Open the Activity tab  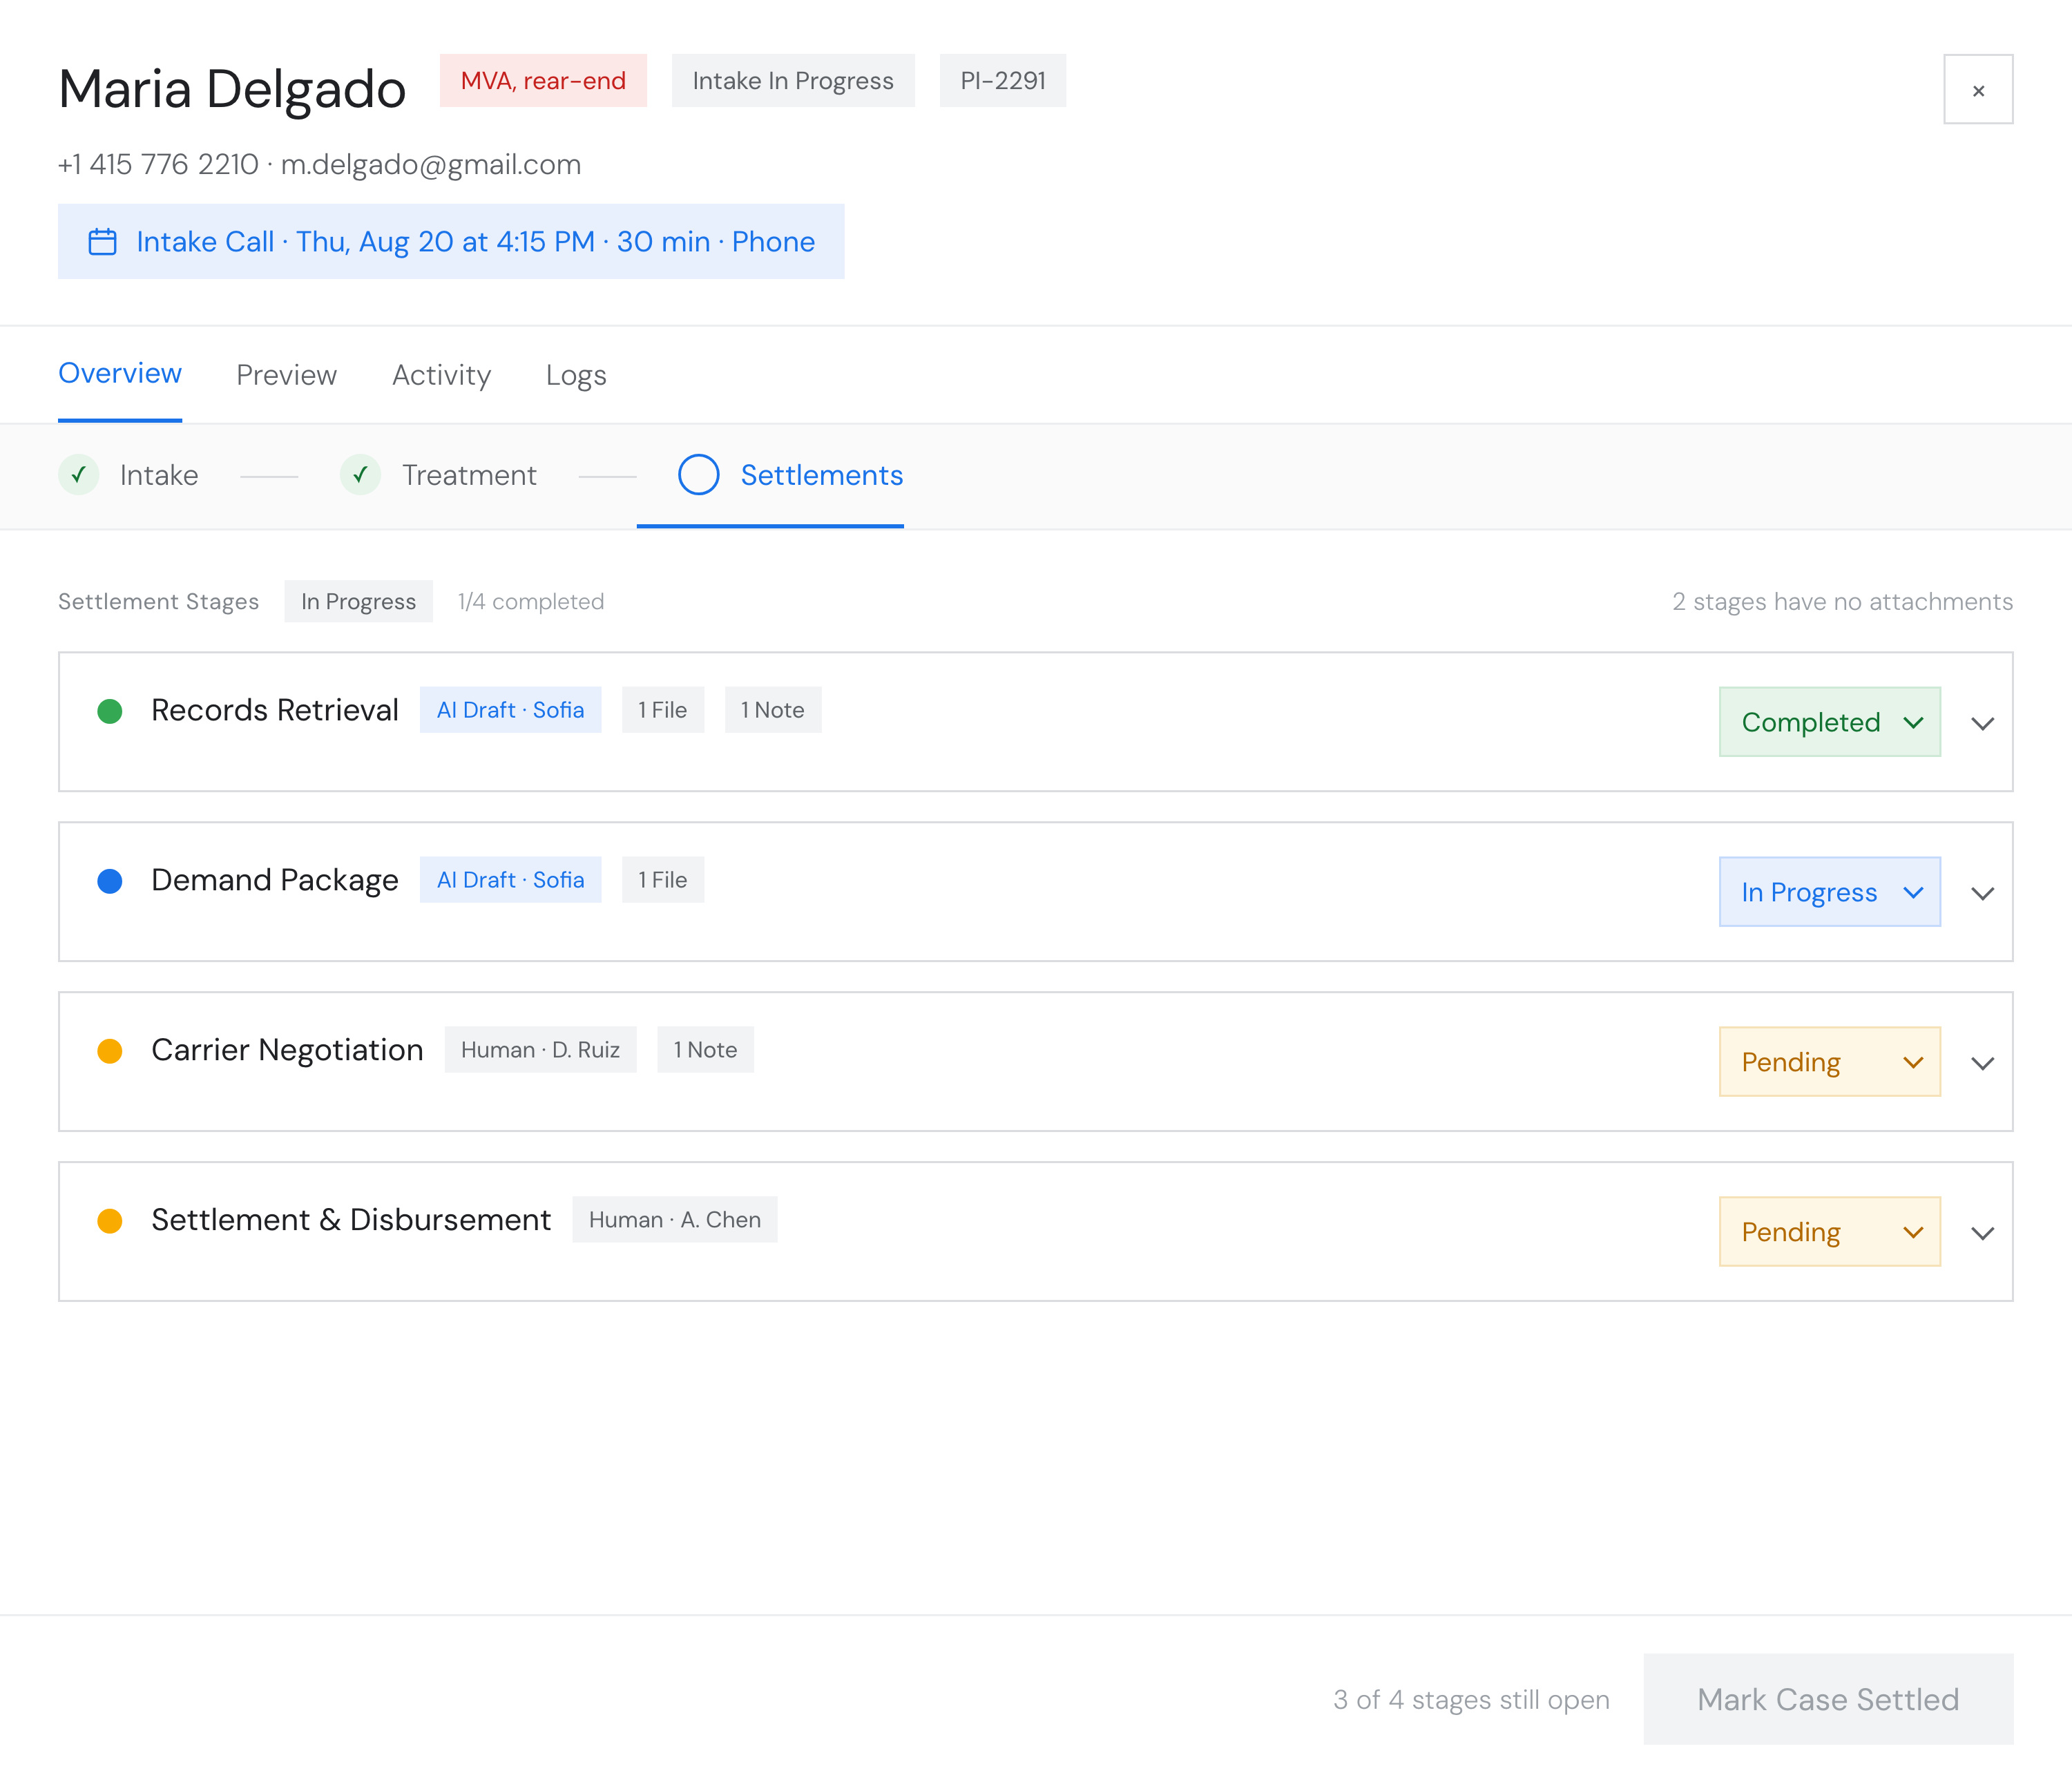pyautogui.click(x=441, y=375)
